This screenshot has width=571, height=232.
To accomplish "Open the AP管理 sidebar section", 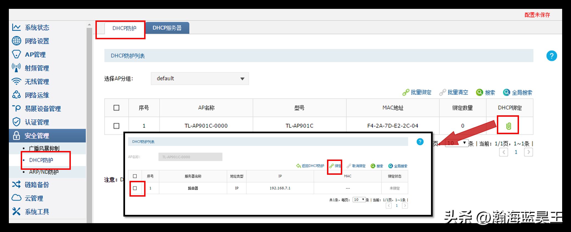I will tap(35, 55).
